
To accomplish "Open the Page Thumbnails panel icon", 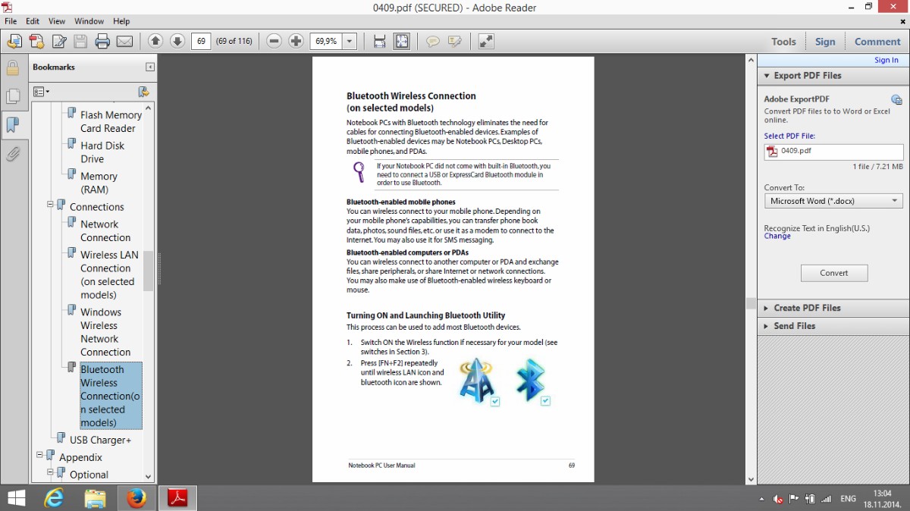I will click(x=13, y=96).
